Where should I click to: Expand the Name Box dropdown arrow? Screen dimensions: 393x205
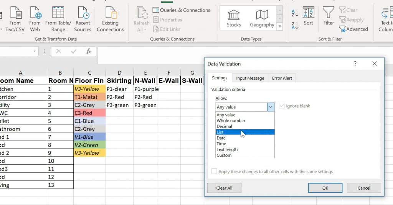(35, 51)
